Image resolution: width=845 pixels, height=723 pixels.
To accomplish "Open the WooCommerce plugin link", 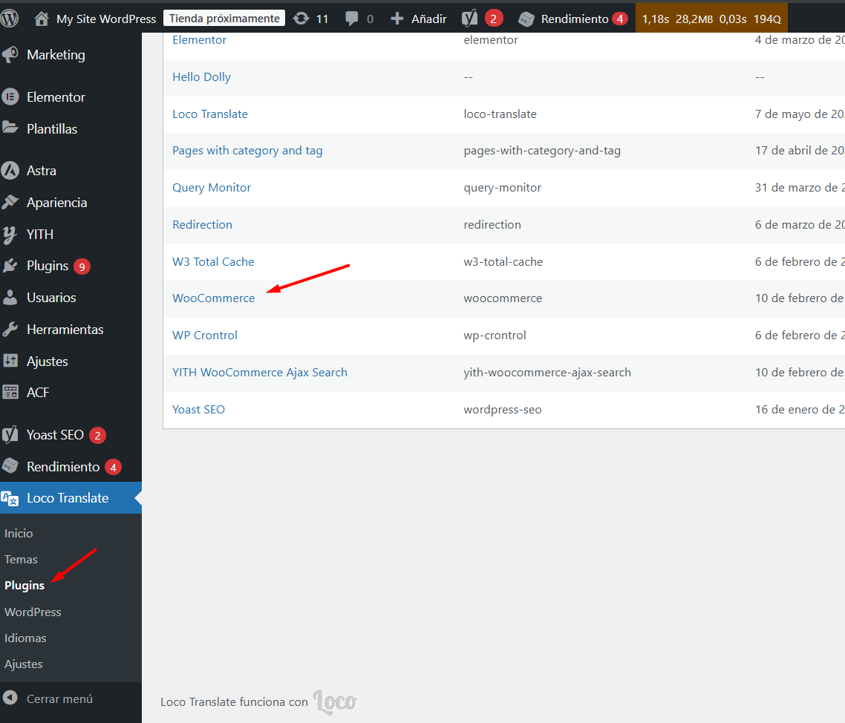I will [213, 298].
